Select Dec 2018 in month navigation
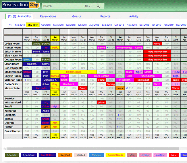 tap(144, 25)
